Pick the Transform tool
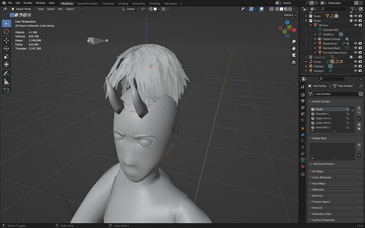Viewport: 365px width, 228px height. [6, 65]
